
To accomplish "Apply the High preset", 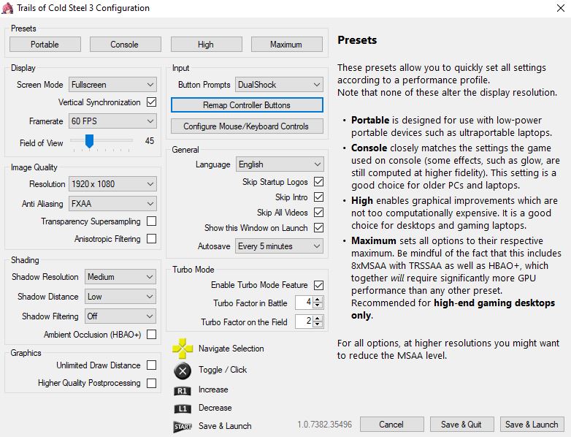I will [206, 45].
